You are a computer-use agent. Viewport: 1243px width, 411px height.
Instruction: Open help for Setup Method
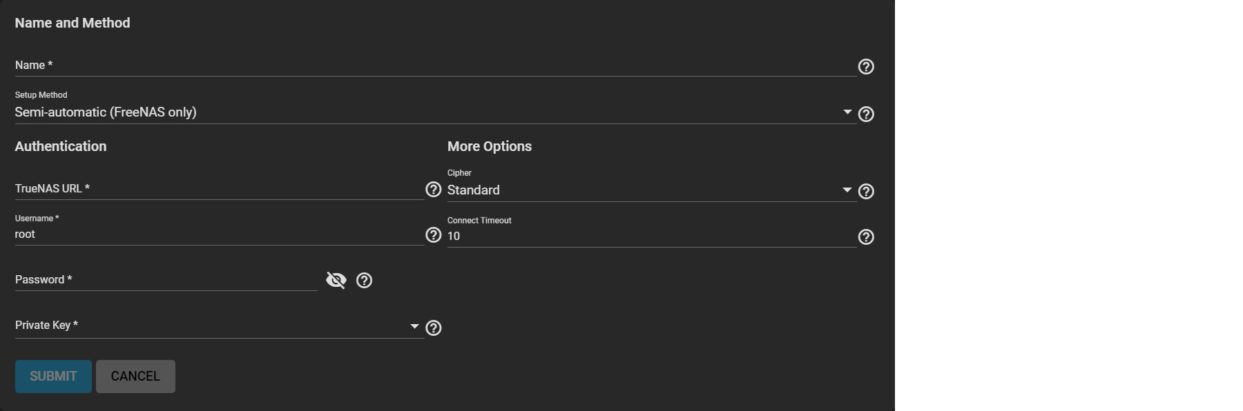tap(866, 114)
